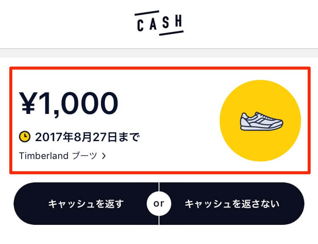Image resolution: width=318 pixels, height=244 pixels.
Task: Click the letter A in the logo
Action: [153, 24]
